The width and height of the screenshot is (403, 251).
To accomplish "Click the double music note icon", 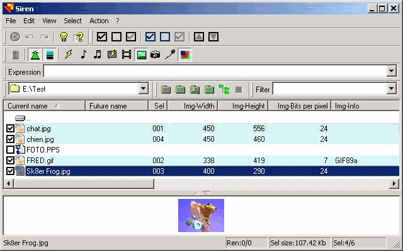I will pos(98,55).
